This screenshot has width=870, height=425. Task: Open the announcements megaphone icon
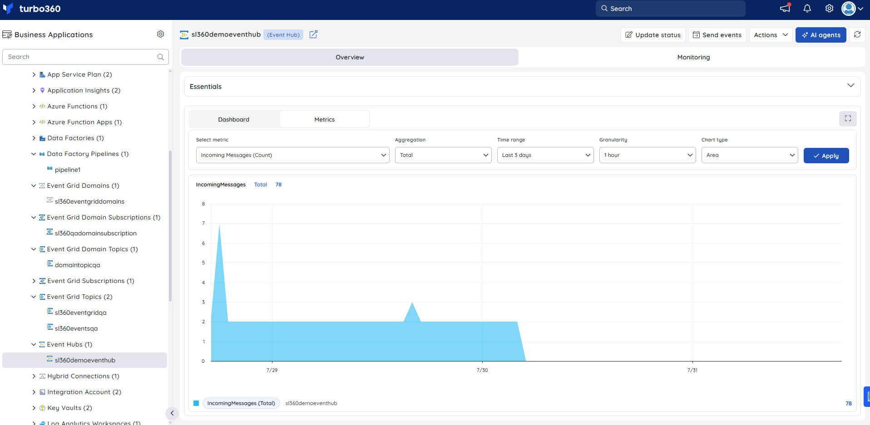785,8
